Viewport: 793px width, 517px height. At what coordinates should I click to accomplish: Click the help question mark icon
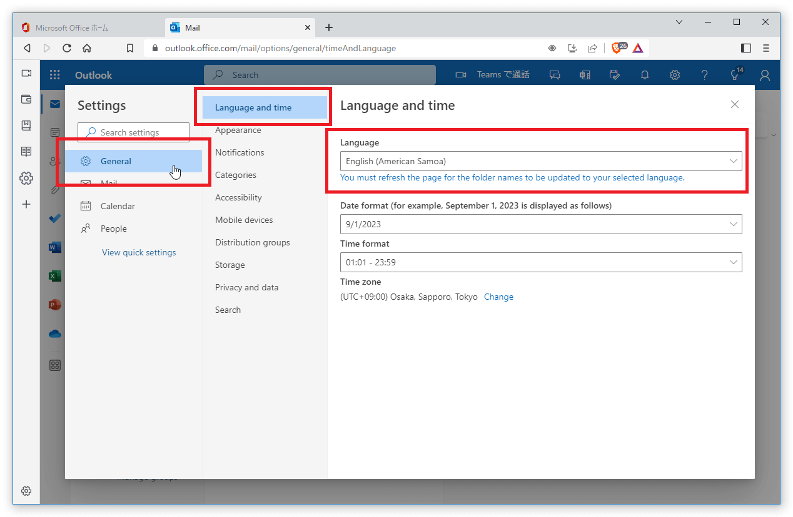pyautogui.click(x=705, y=75)
